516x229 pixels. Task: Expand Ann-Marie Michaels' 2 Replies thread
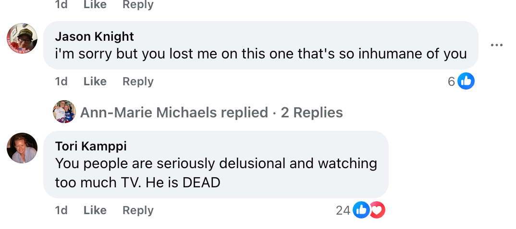click(211, 113)
